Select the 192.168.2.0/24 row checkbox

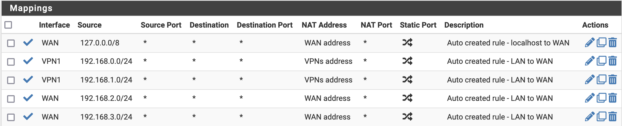click(x=11, y=99)
